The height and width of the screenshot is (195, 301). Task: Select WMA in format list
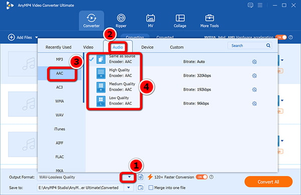pos(60,101)
